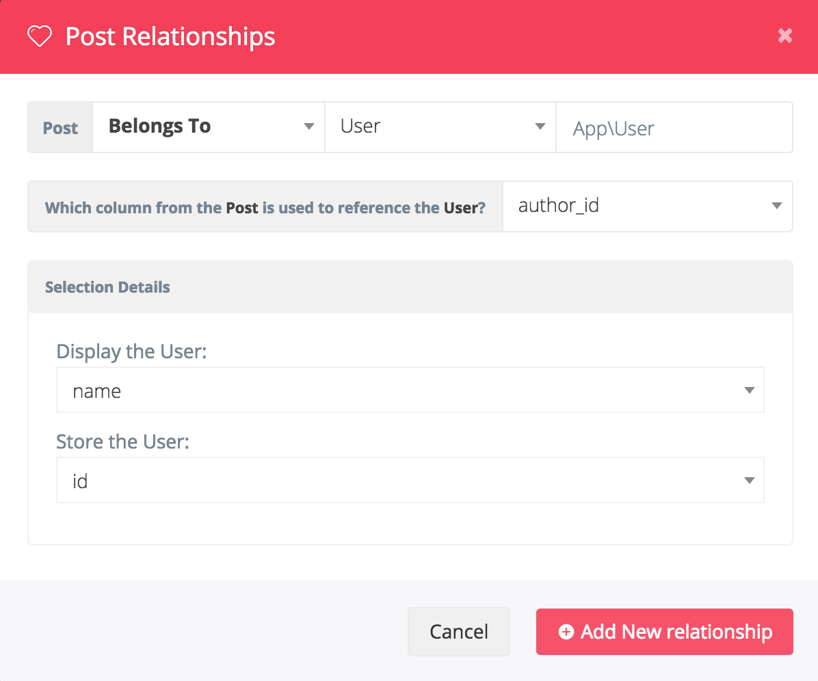This screenshot has height=681, width=818.
Task: Close the Post Relationships dialog
Action: coord(784,36)
